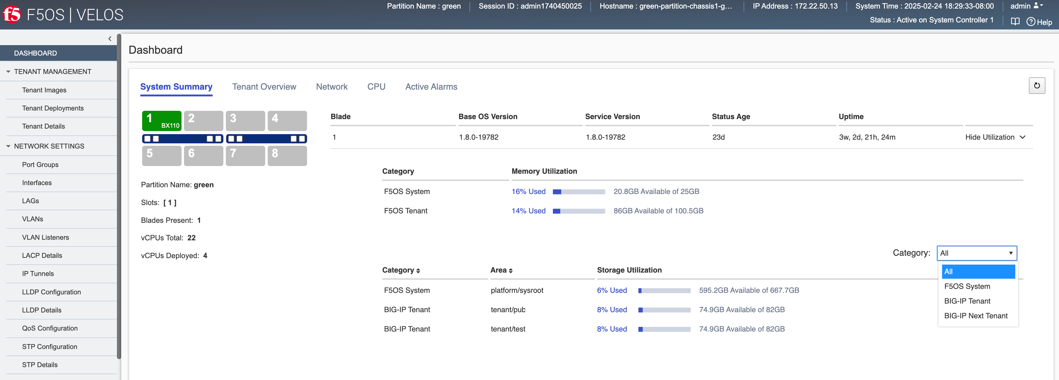1059x380 pixels.
Task: Select empty blade slot 8
Action: [x=287, y=156]
